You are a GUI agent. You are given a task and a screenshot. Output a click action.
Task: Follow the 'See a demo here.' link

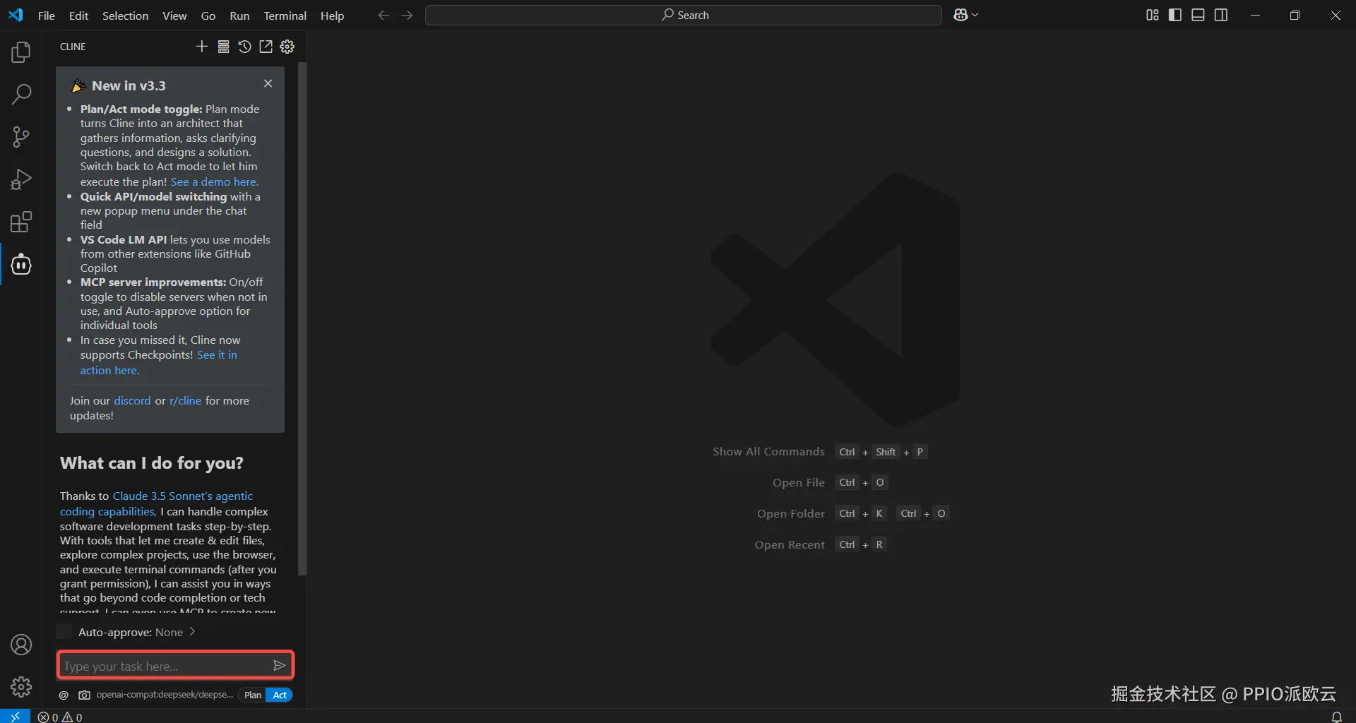(215, 181)
